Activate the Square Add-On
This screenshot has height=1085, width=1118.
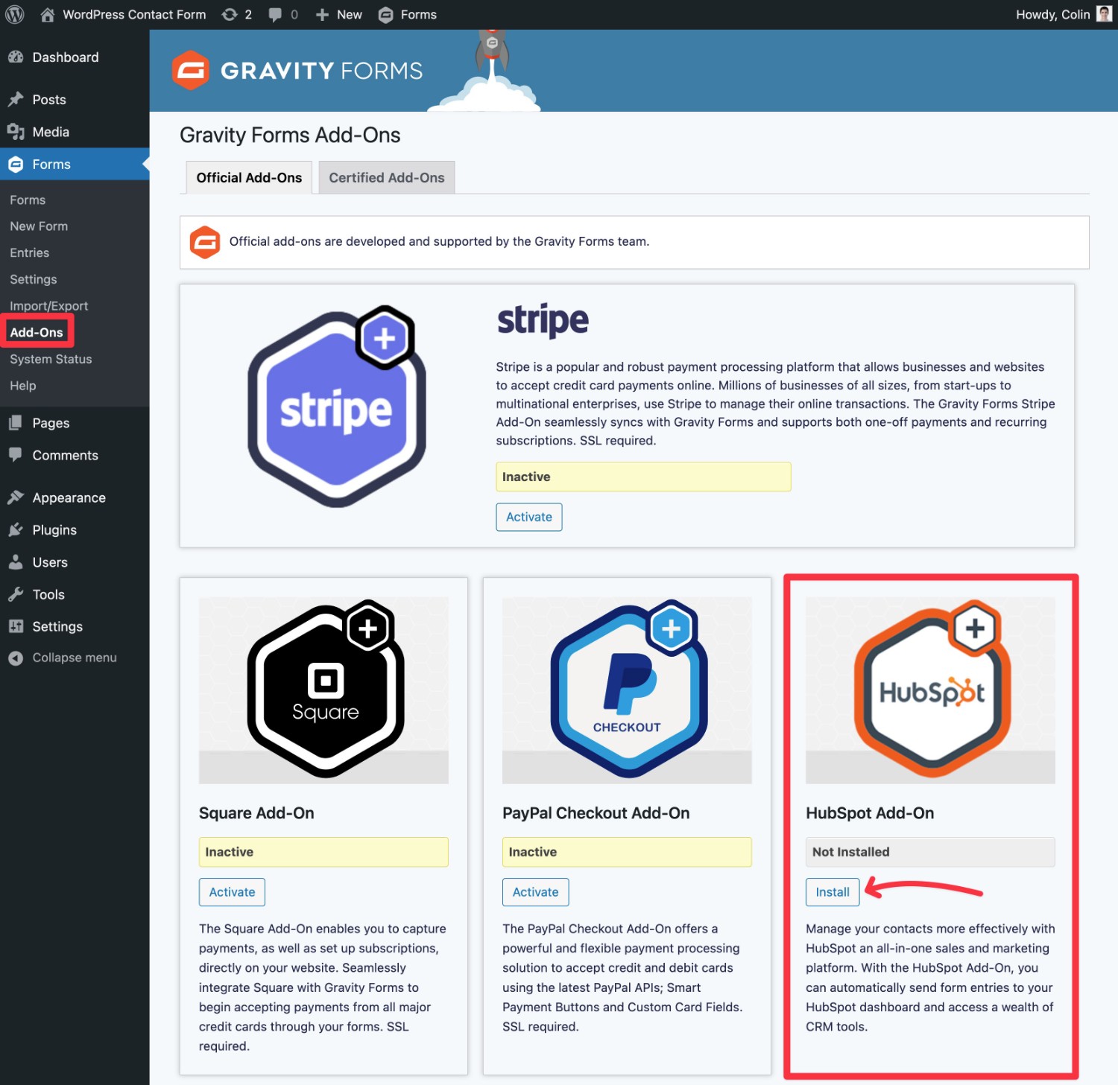coord(232,892)
